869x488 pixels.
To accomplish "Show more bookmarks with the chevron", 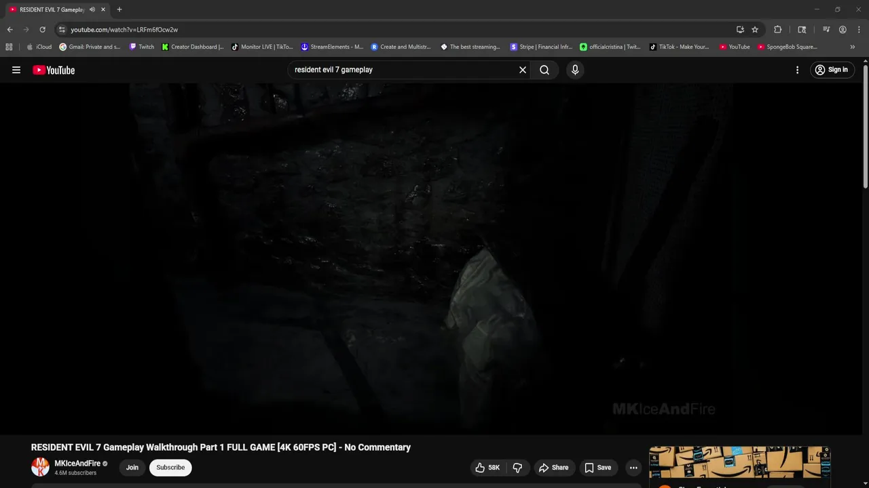I will (853, 47).
